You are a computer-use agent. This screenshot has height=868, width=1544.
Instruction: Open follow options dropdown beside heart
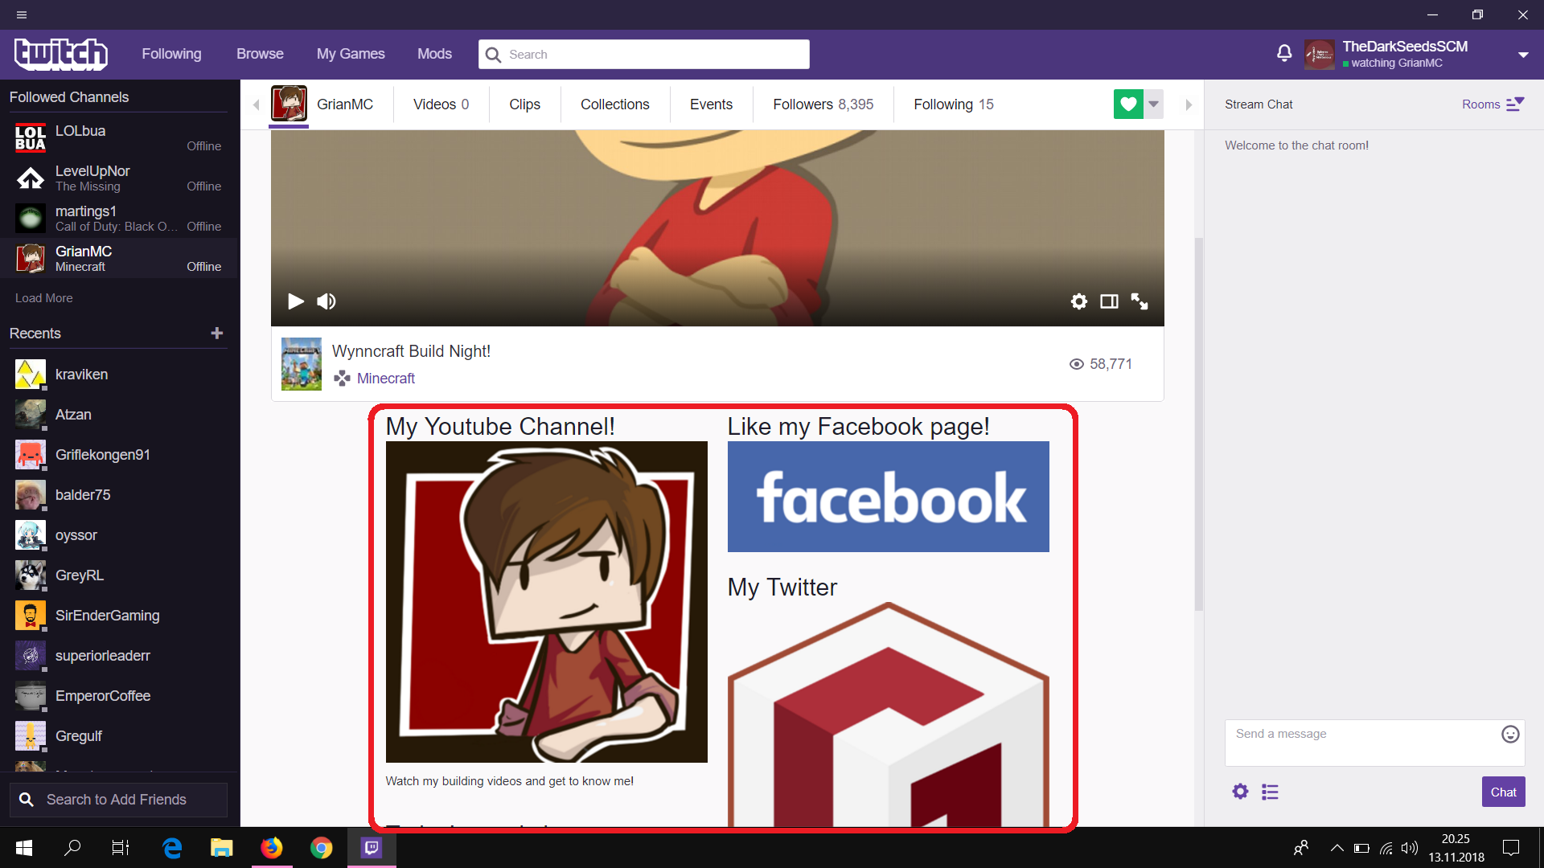(1154, 104)
